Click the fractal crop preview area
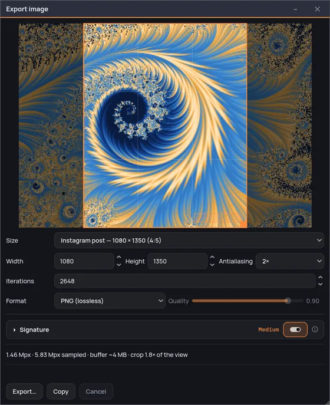 point(165,126)
